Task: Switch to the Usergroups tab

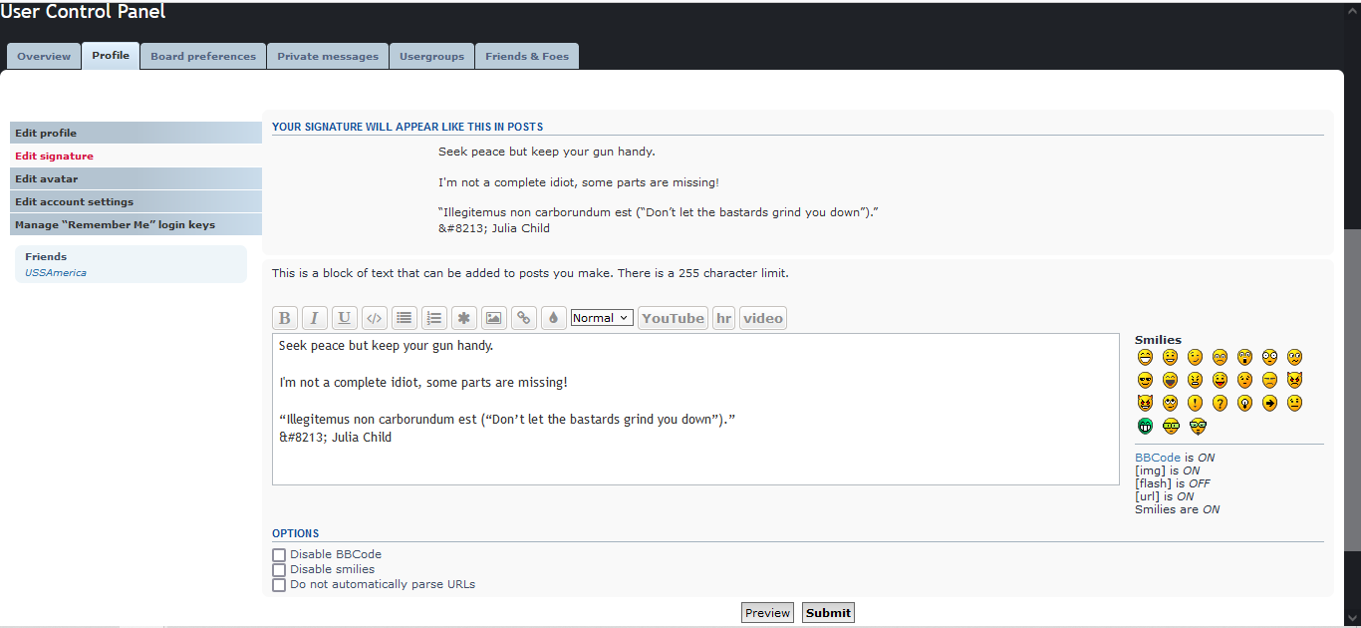Action: tap(431, 56)
